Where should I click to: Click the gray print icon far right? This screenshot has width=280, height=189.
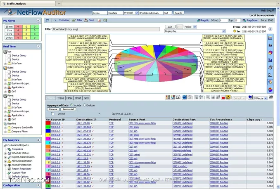click(271, 97)
